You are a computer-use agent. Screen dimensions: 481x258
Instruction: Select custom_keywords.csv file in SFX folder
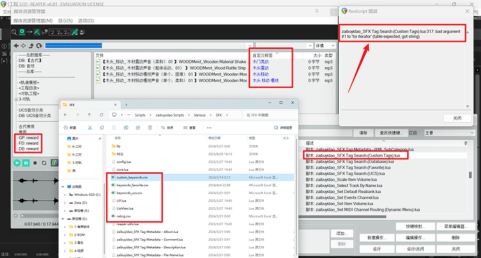pyautogui.click(x=132, y=177)
